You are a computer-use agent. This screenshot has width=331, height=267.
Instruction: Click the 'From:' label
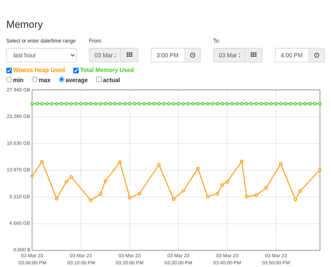95,41
